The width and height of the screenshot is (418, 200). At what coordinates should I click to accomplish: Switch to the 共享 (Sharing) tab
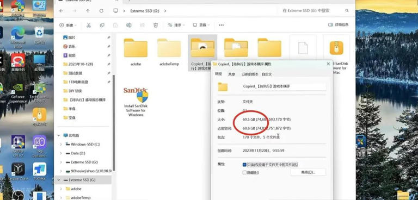pyautogui.click(x=231, y=74)
